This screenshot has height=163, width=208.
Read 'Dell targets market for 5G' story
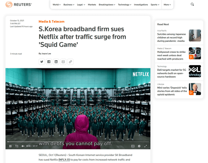(172, 73)
